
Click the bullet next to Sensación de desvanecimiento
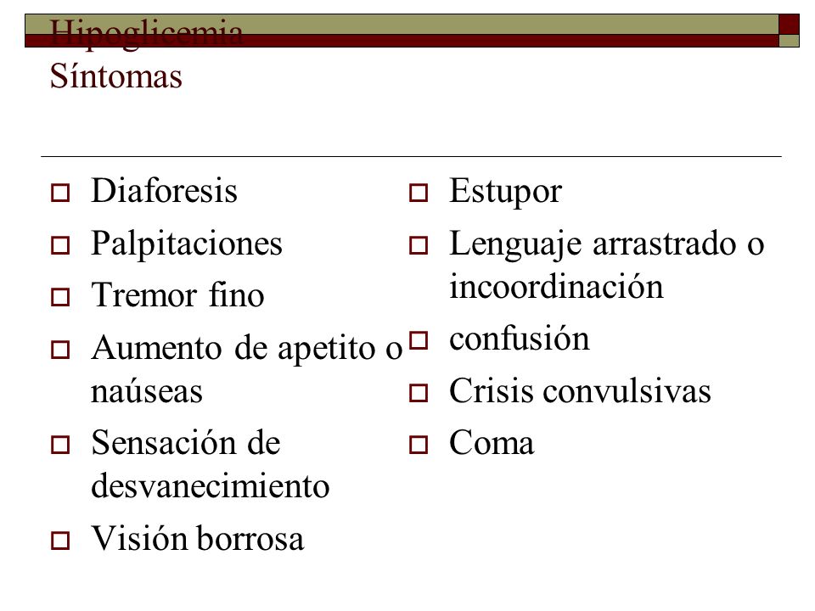click(60, 445)
